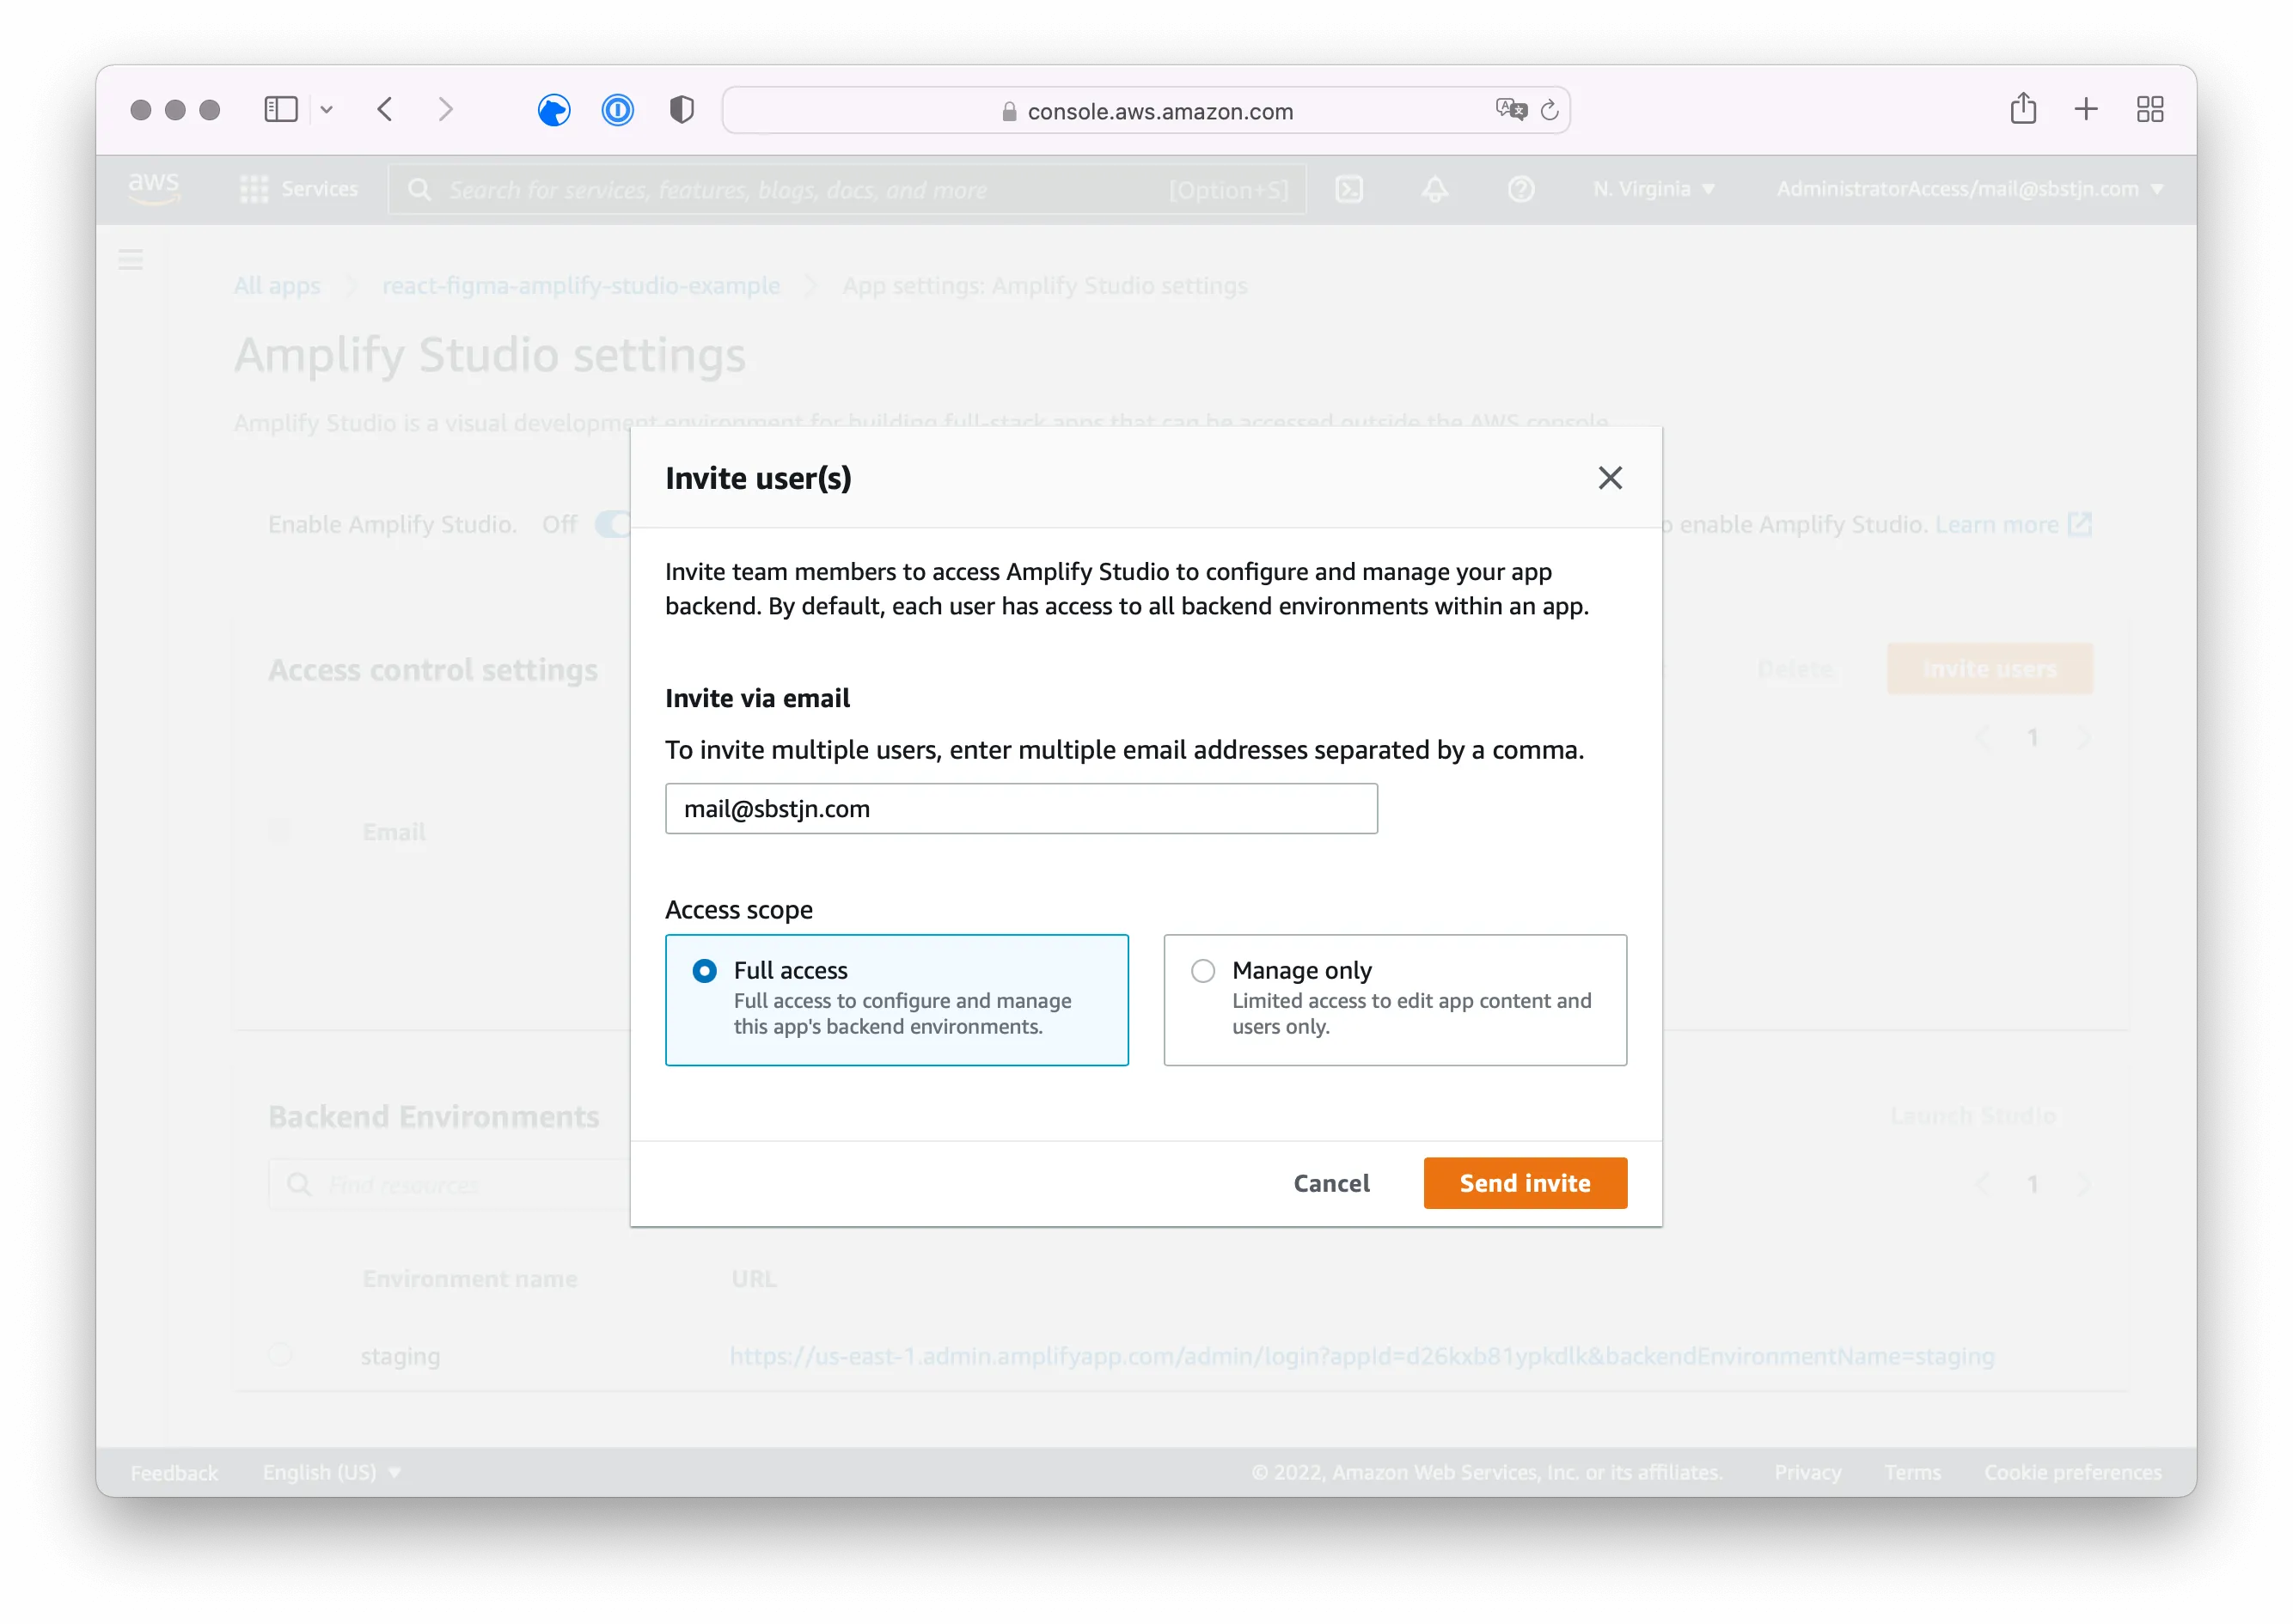Click the email address input field
Image resolution: width=2293 pixels, height=1624 pixels.
tap(1021, 808)
